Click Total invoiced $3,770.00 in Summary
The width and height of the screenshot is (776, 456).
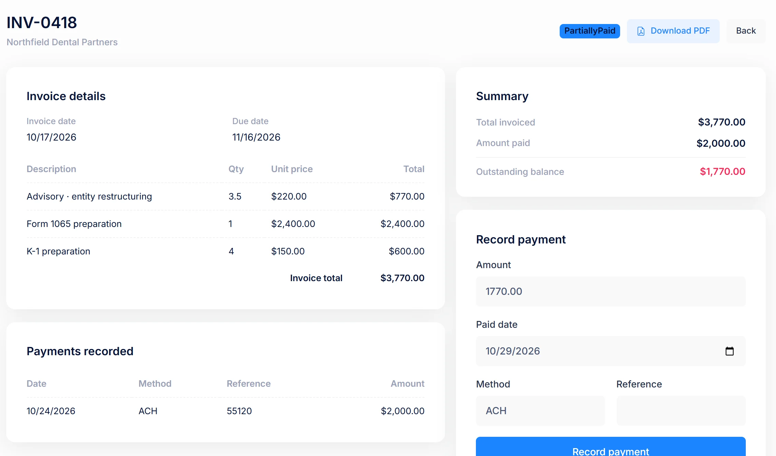721,122
